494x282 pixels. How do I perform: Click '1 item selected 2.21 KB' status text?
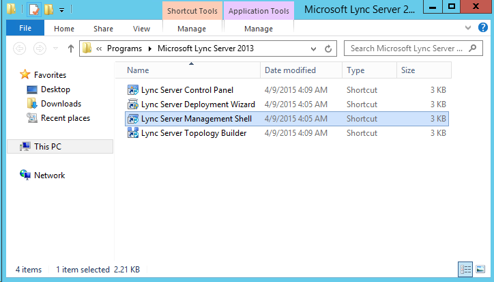(x=98, y=270)
